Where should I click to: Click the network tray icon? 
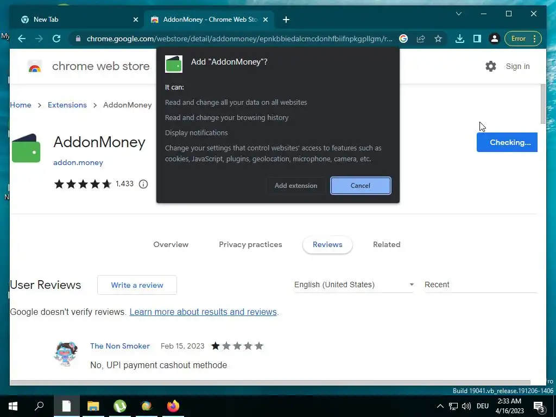coord(453,406)
